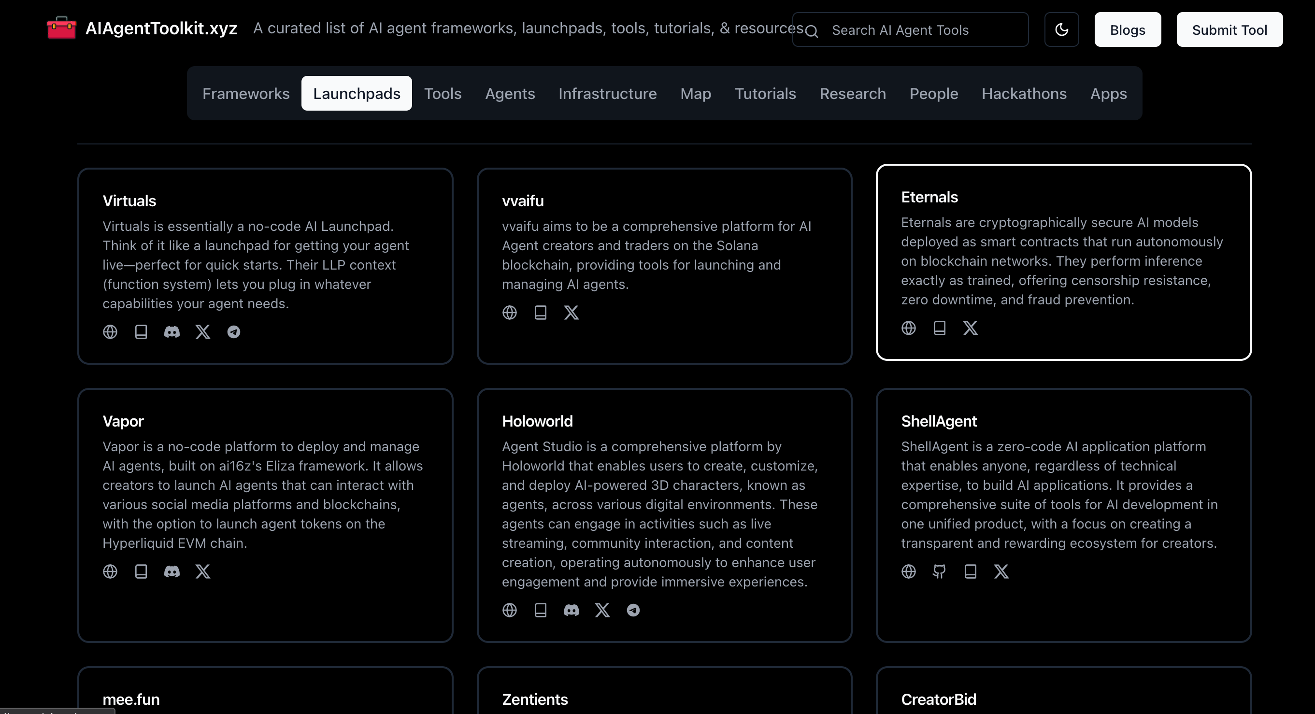Click the mee.fun card title
Image resolution: width=1315 pixels, height=714 pixels.
(x=131, y=699)
